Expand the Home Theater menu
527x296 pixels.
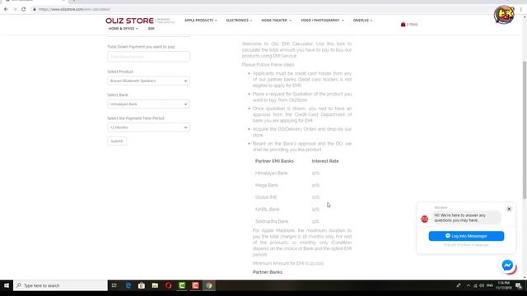click(x=277, y=21)
